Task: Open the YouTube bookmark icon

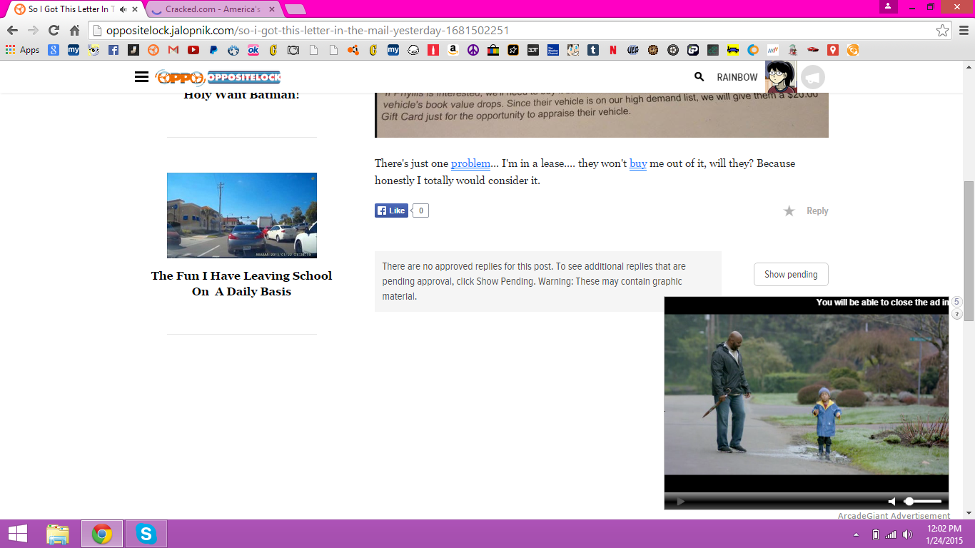Action: point(193,50)
